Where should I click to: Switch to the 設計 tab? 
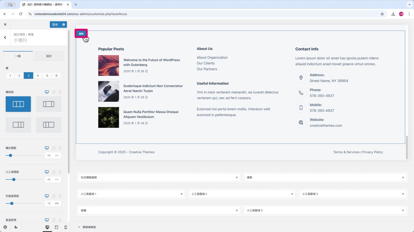[49, 56]
